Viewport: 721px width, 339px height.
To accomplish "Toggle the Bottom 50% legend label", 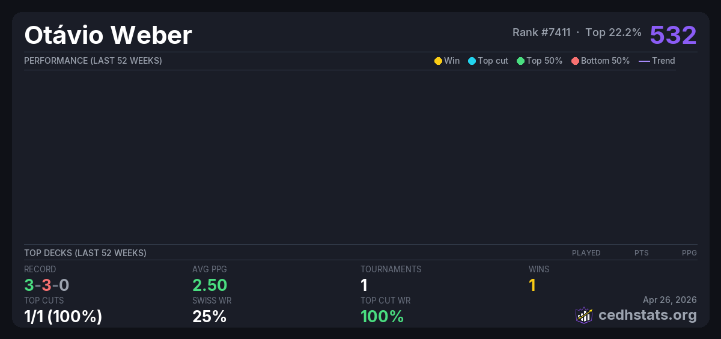I will [605, 61].
